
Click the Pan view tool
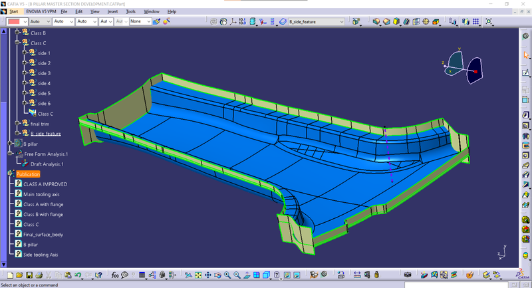[x=208, y=275]
